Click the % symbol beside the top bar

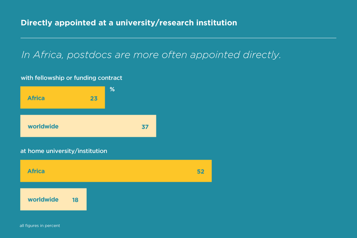click(x=112, y=90)
